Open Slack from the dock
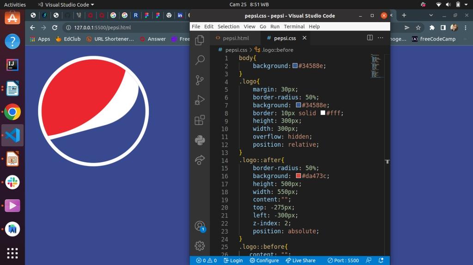Image resolution: width=473 pixels, height=265 pixels. tap(12, 182)
